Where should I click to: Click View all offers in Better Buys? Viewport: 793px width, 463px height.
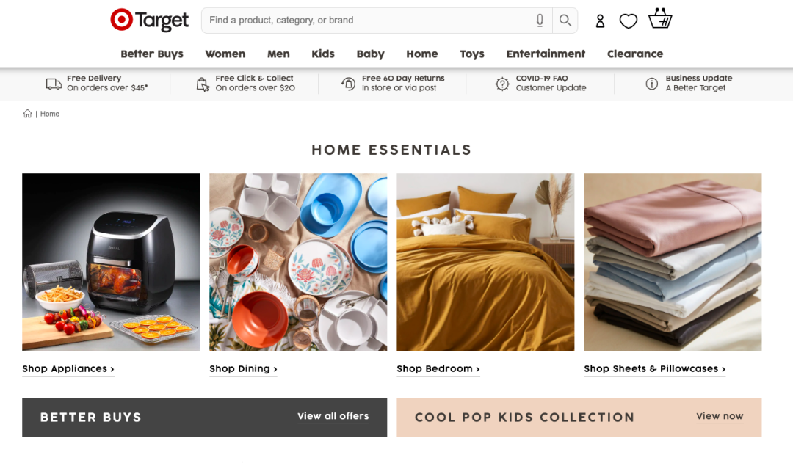(x=333, y=416)
